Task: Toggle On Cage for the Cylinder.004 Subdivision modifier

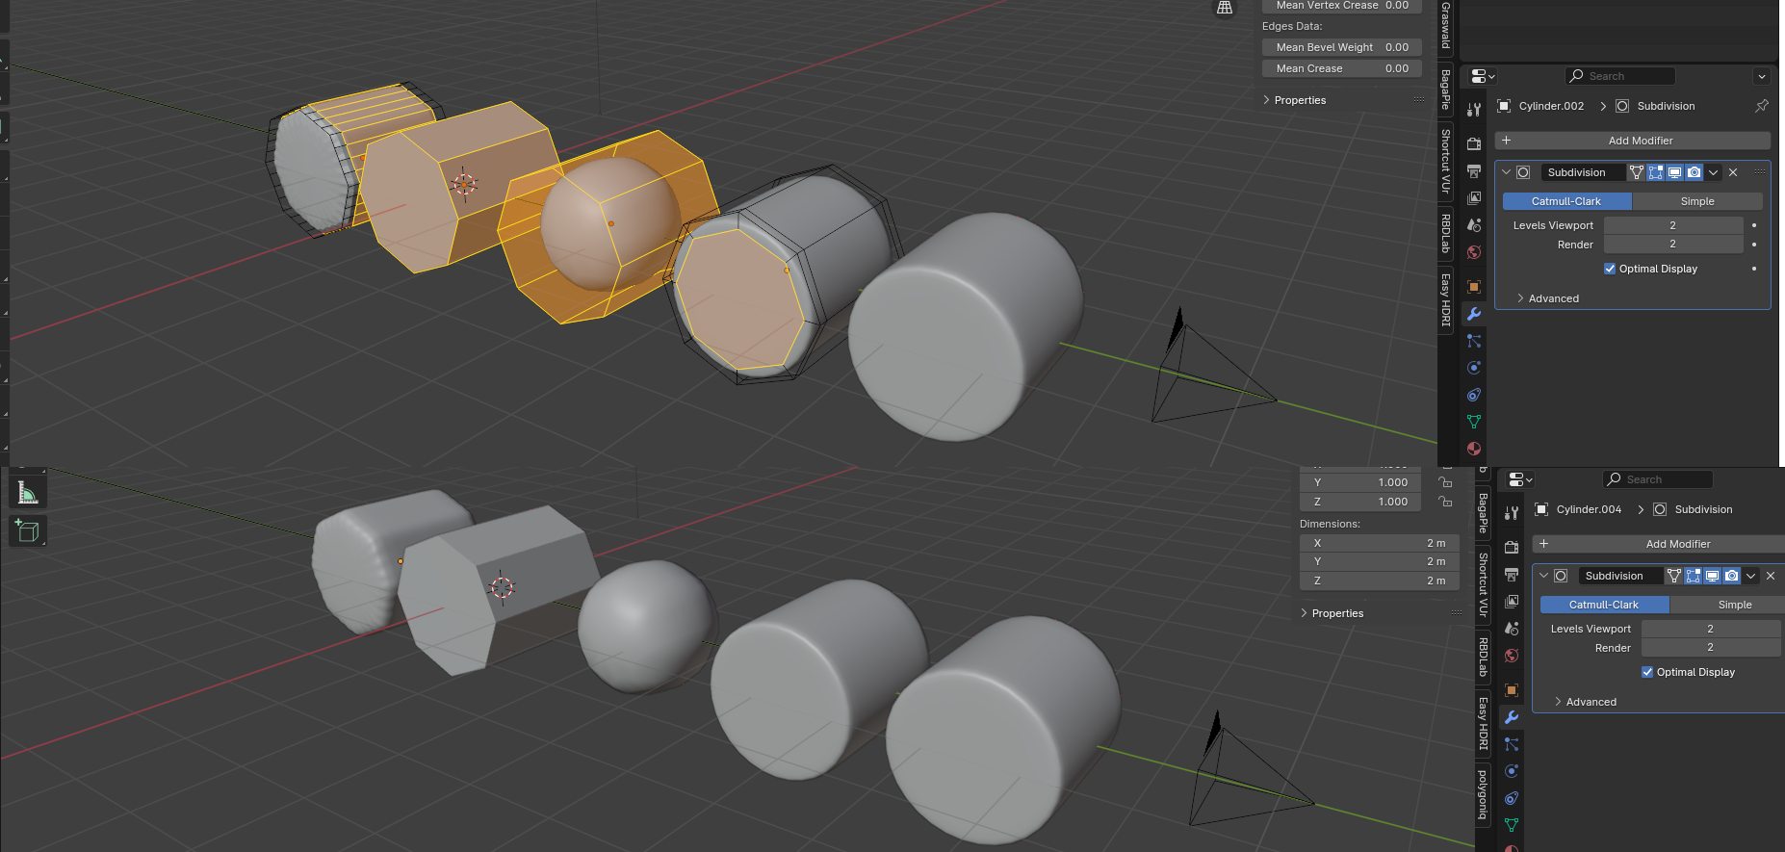Action: click(x=1674, y=576)
